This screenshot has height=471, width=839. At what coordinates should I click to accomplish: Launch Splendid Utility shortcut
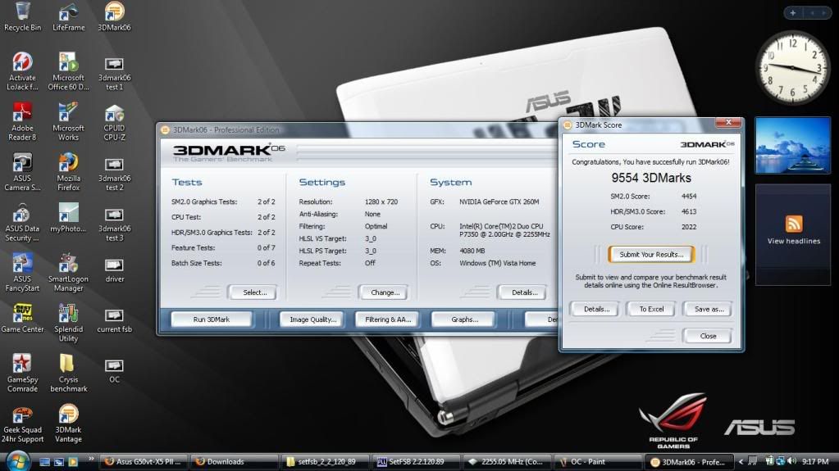click(x=69, y=323)
